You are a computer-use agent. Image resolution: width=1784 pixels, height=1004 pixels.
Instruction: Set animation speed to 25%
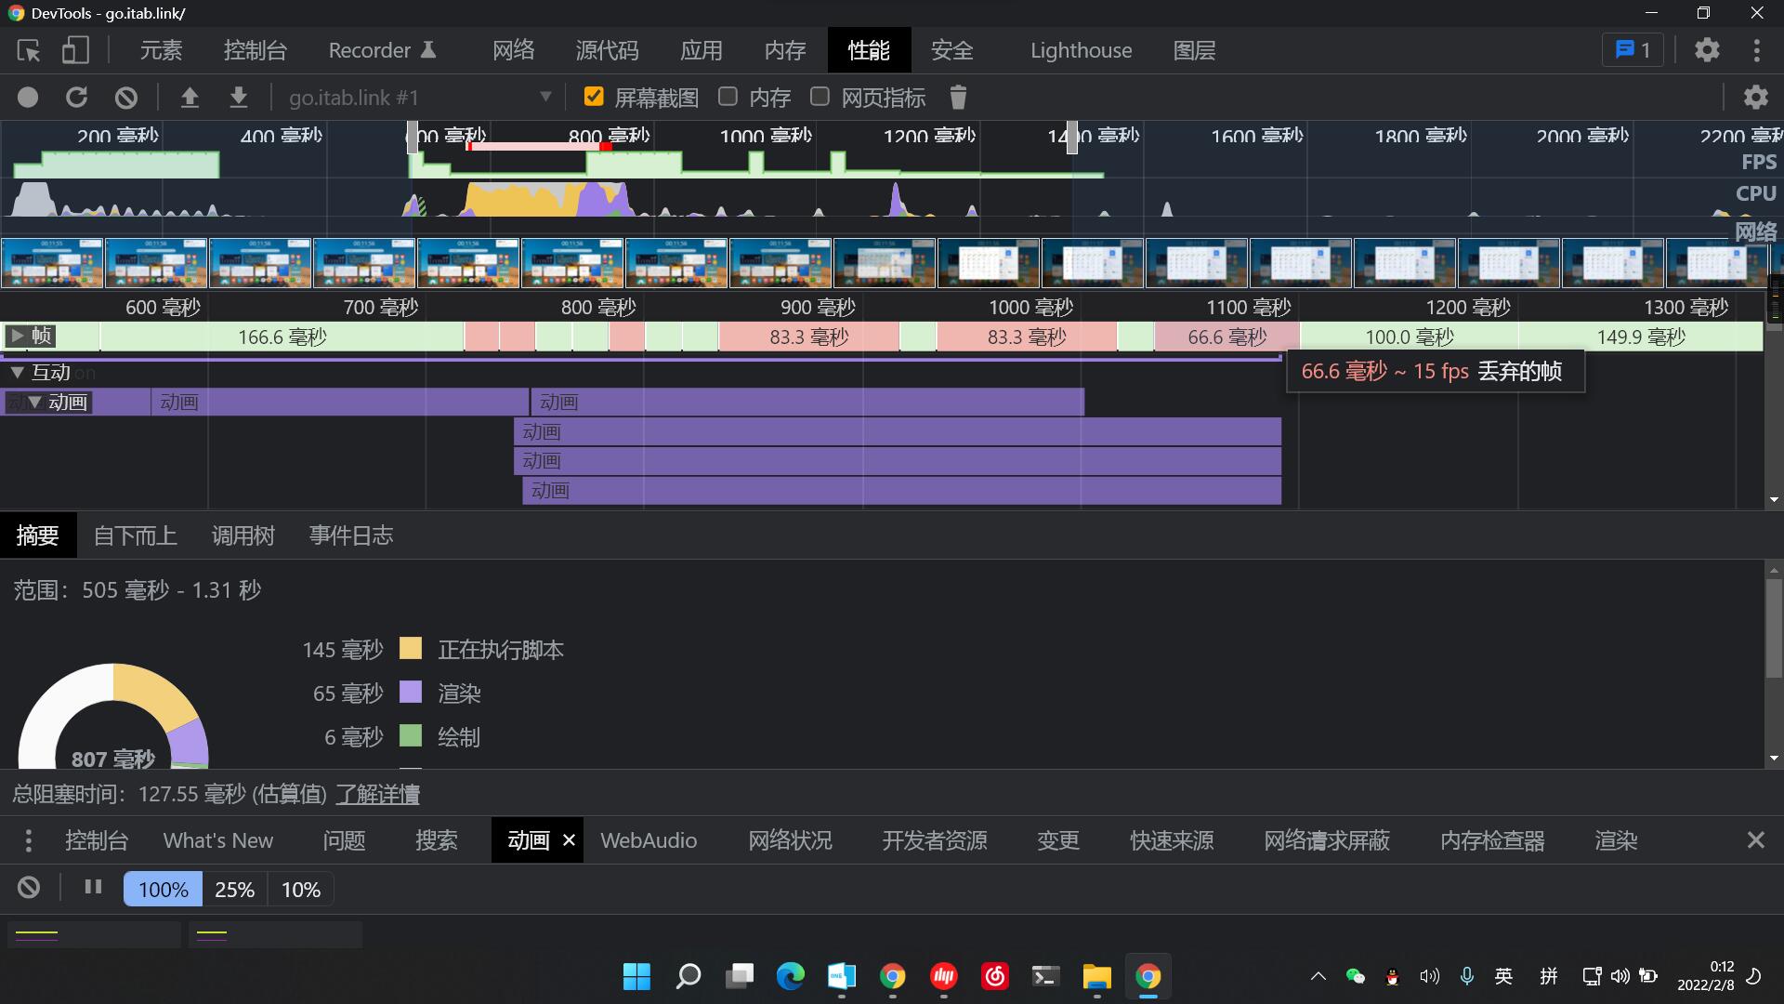coord(234,890)
